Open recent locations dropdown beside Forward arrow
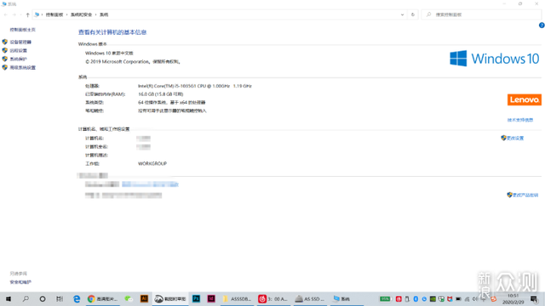Screen dimensions: 545x306 click(x=20, y=14)
